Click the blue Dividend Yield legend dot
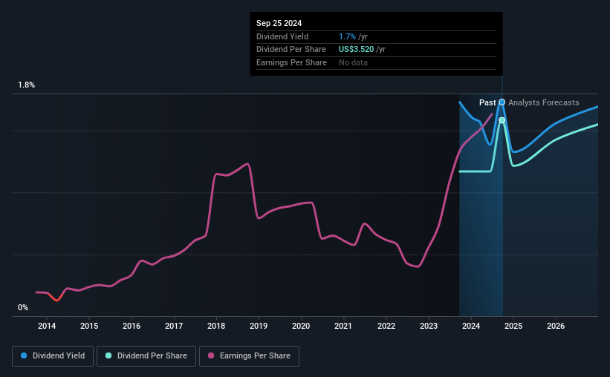Screen dimensions: 610x377 (x=24, y=355)
